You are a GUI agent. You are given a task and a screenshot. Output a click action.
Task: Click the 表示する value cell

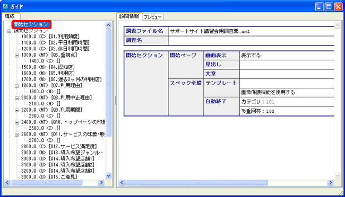point(287,56)
